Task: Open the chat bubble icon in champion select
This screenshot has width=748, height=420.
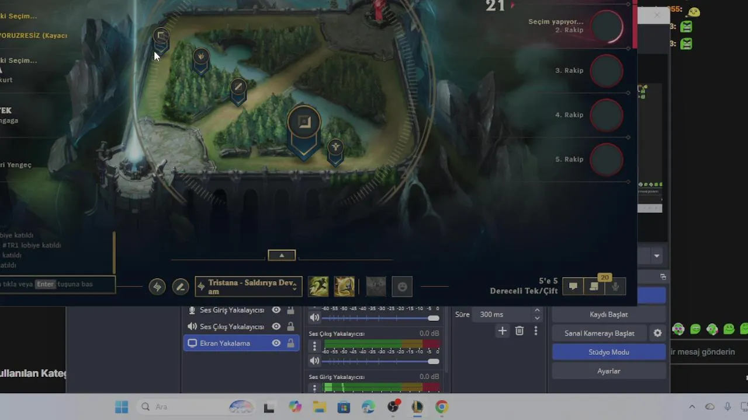Action: 573,286
